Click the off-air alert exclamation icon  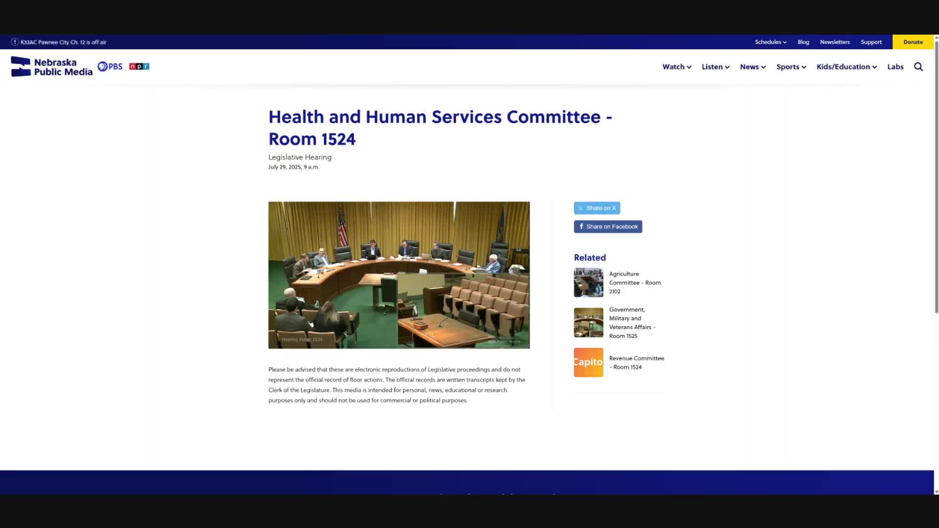[14, 42]
